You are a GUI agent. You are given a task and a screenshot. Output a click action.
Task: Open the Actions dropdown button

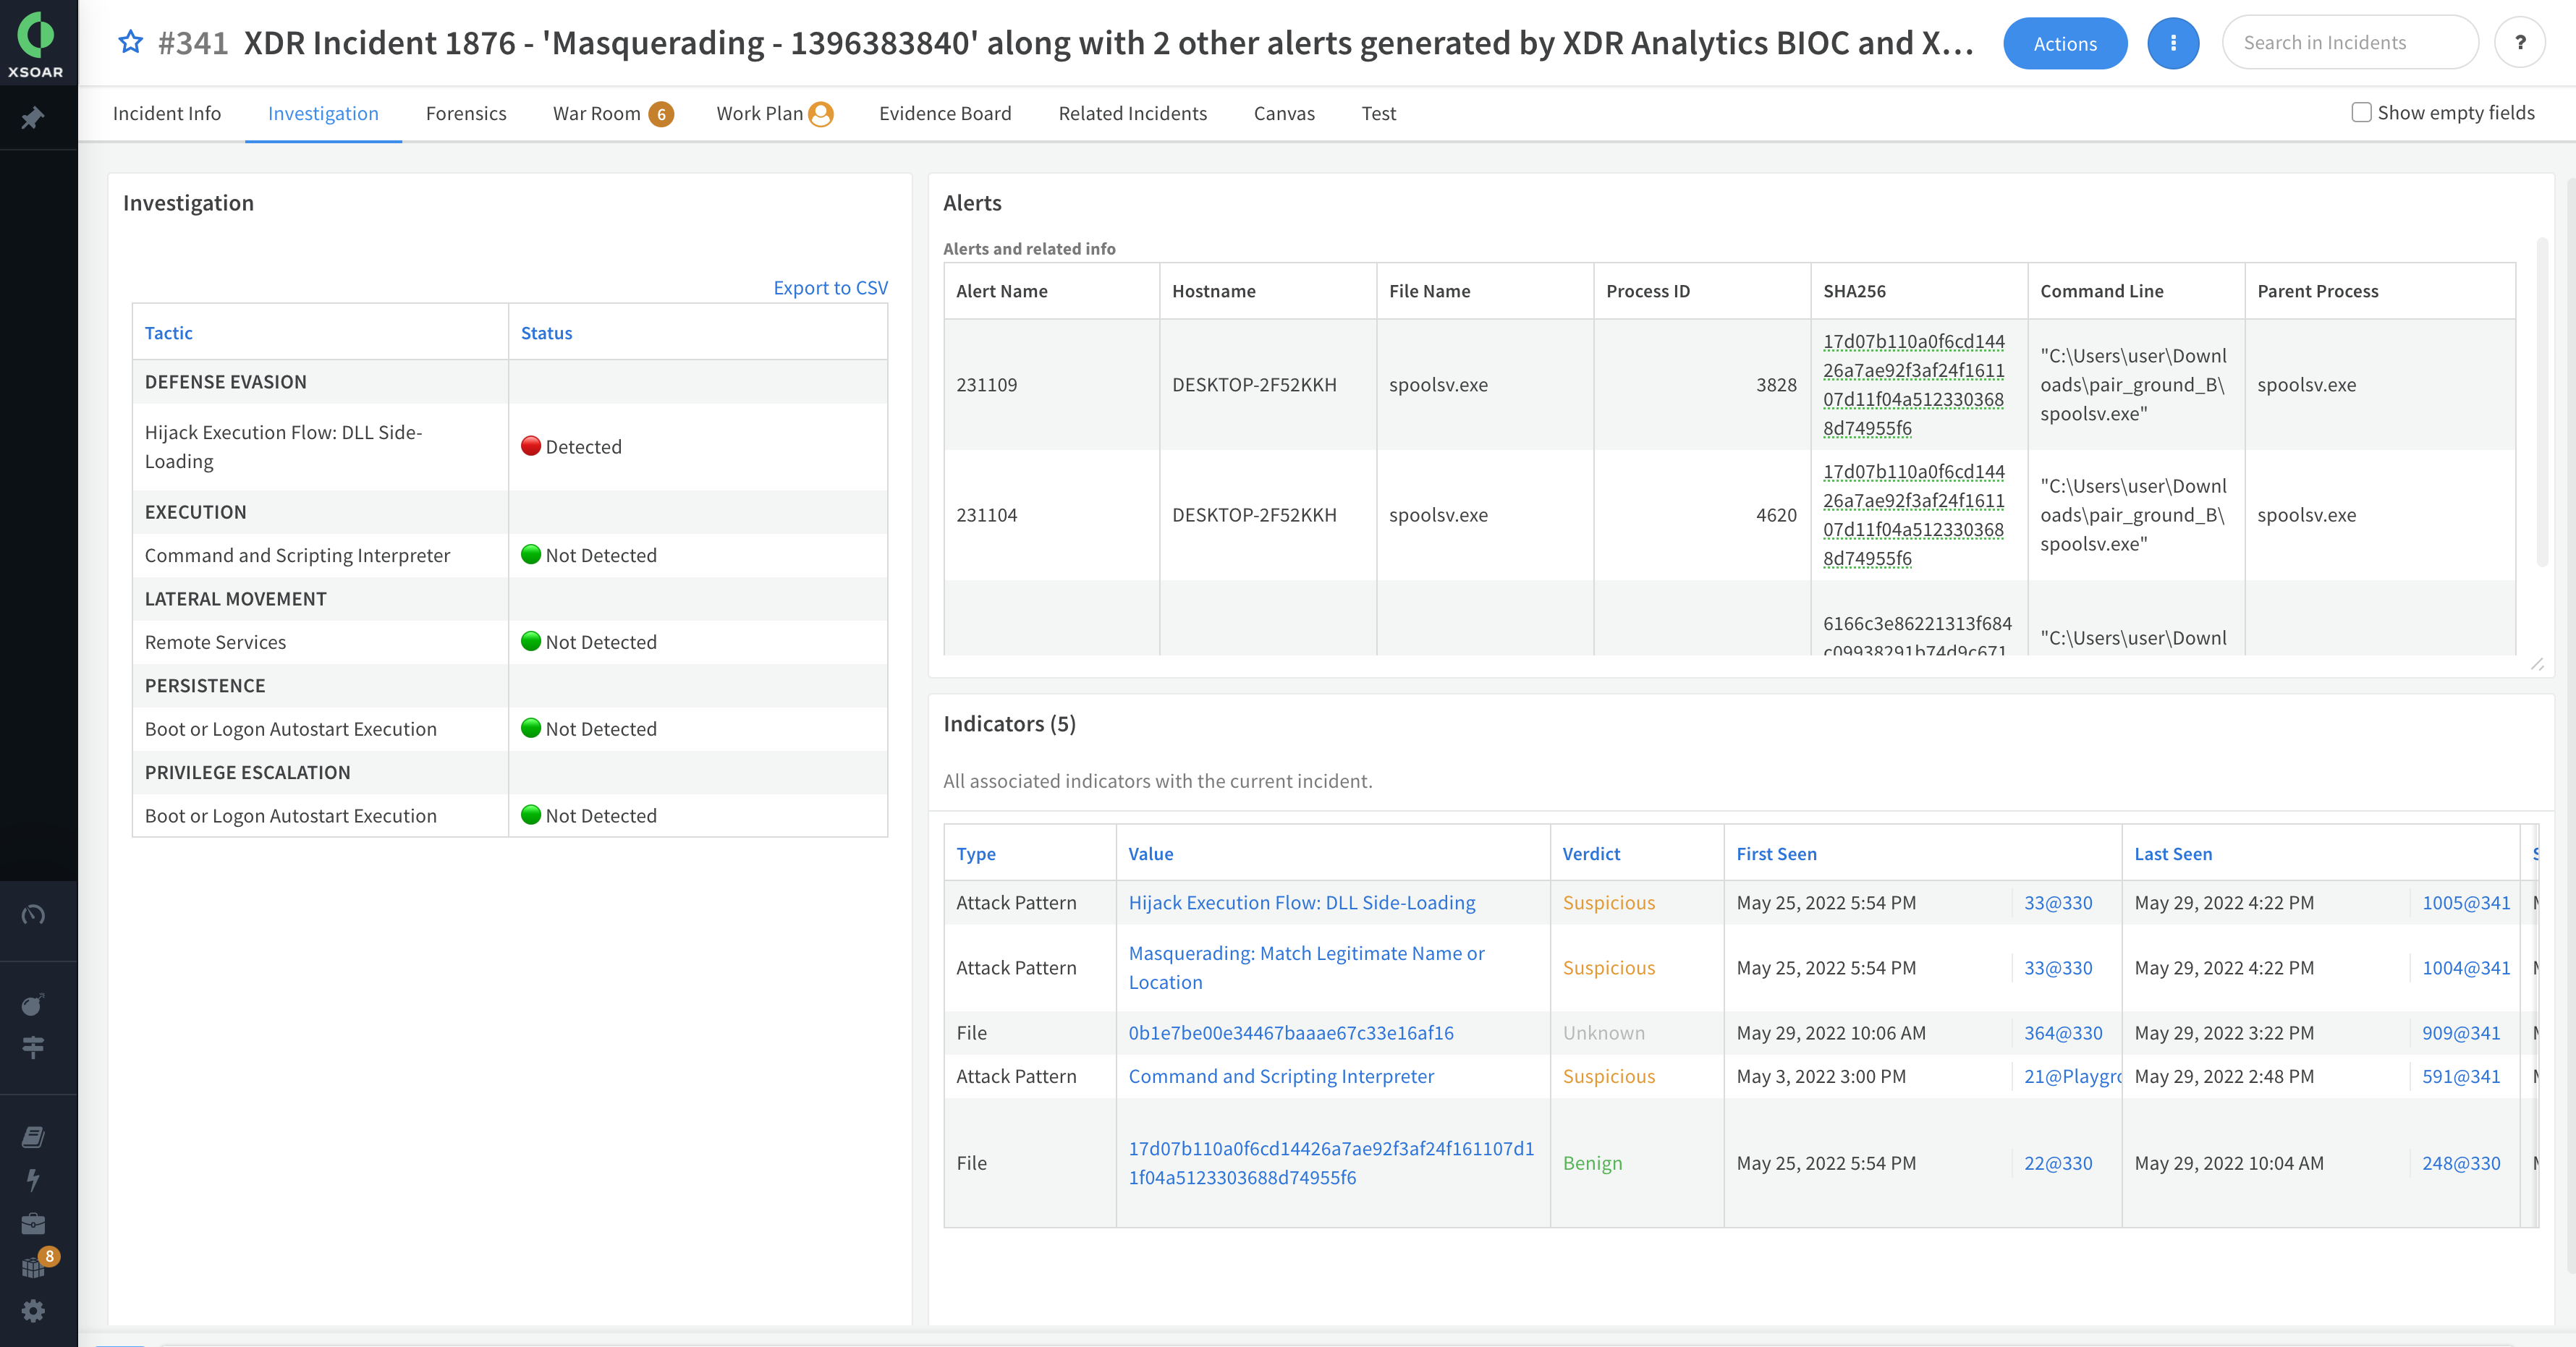tap(2064, 44)
